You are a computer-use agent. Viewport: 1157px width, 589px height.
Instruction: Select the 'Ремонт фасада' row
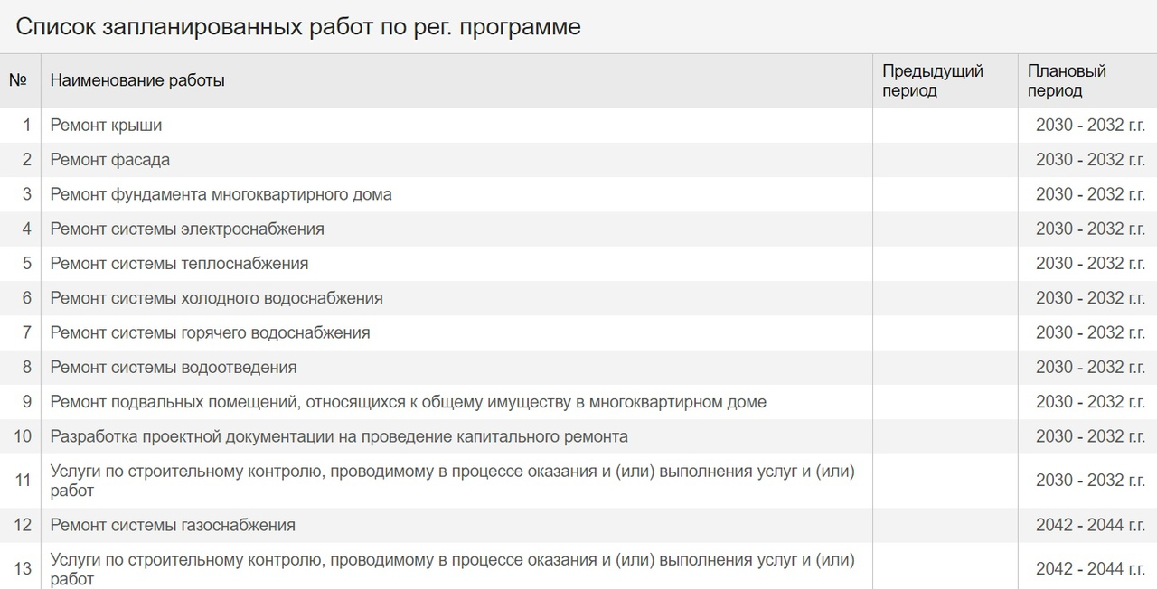coord(578,160)
